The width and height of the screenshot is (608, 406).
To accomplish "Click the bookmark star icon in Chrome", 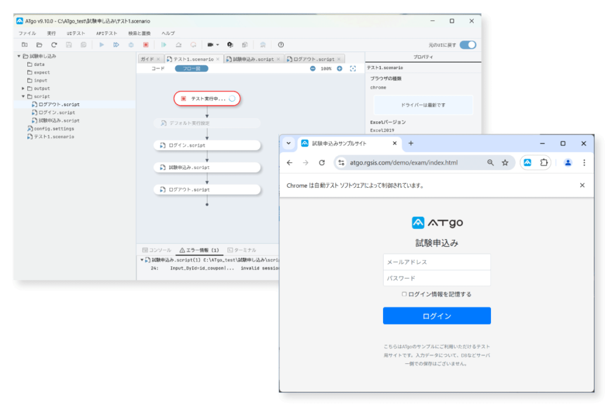I will point(505,163).
